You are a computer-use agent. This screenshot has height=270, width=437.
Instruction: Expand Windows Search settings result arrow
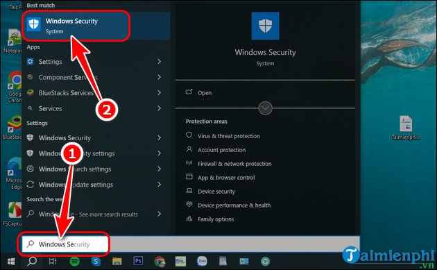point(159,169)
